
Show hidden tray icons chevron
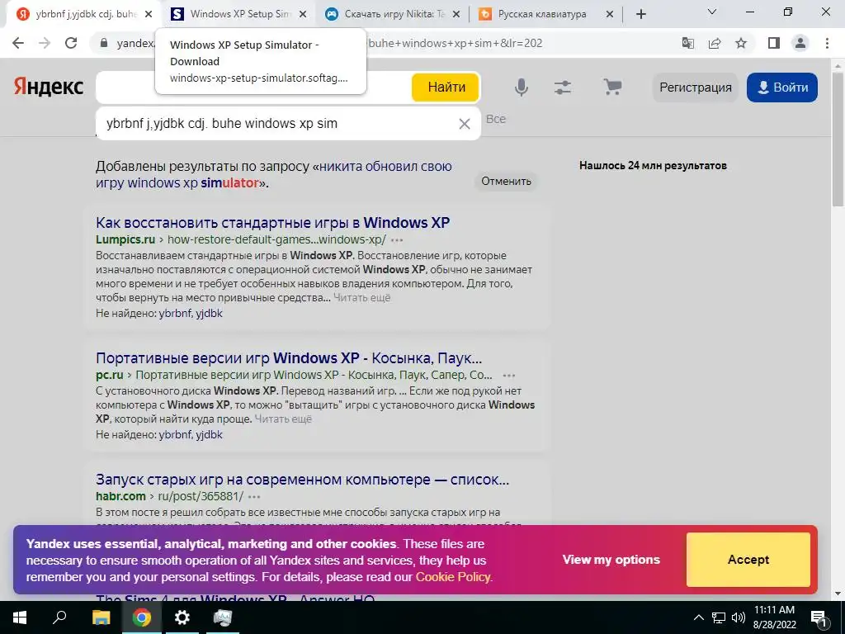point(698,617)
